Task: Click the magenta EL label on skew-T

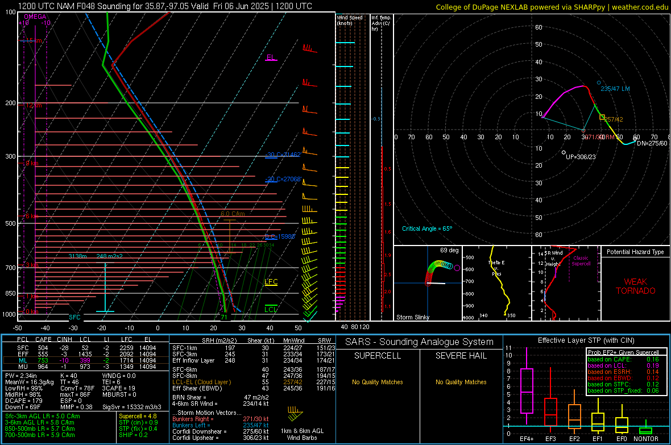Action: click(x=271, y=57)
